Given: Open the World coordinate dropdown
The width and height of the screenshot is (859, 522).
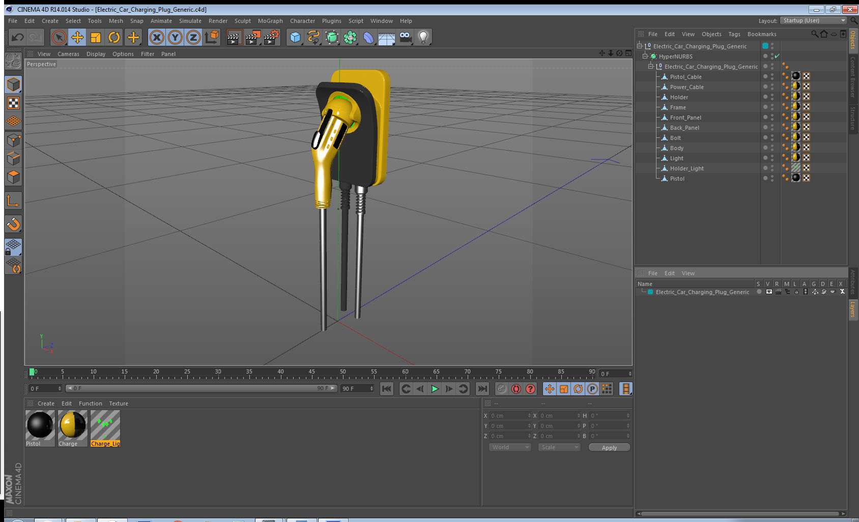Looking at the screenshot, I should 510,447.
